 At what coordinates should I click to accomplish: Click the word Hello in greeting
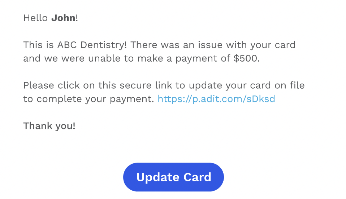click(x=35, y=18)
